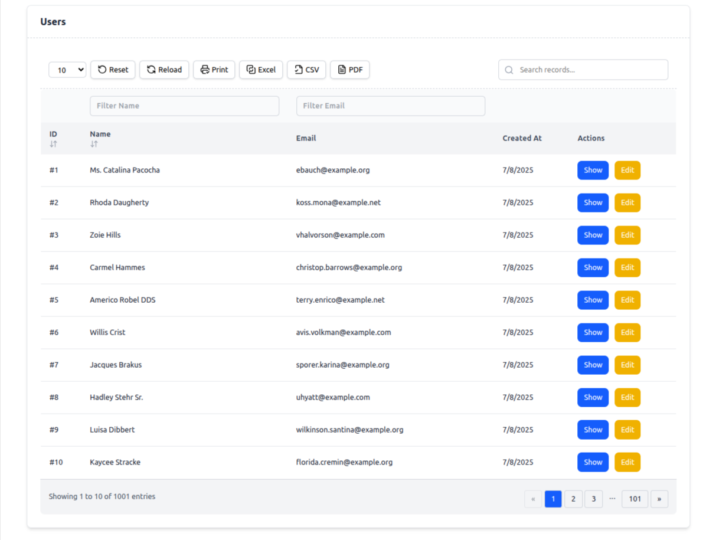
Task: Click the search magnifier icon
Action: pos(509,70)
